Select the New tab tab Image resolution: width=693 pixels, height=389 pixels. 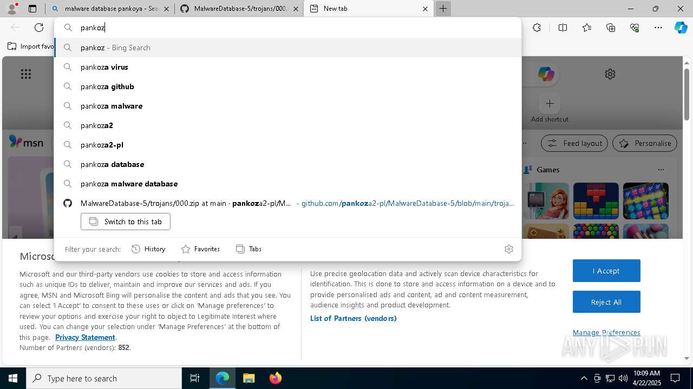pos(368,9)
